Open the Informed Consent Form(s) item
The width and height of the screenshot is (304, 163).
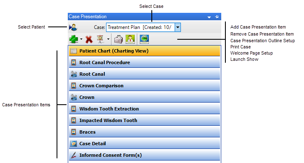(x=144, y=155)
